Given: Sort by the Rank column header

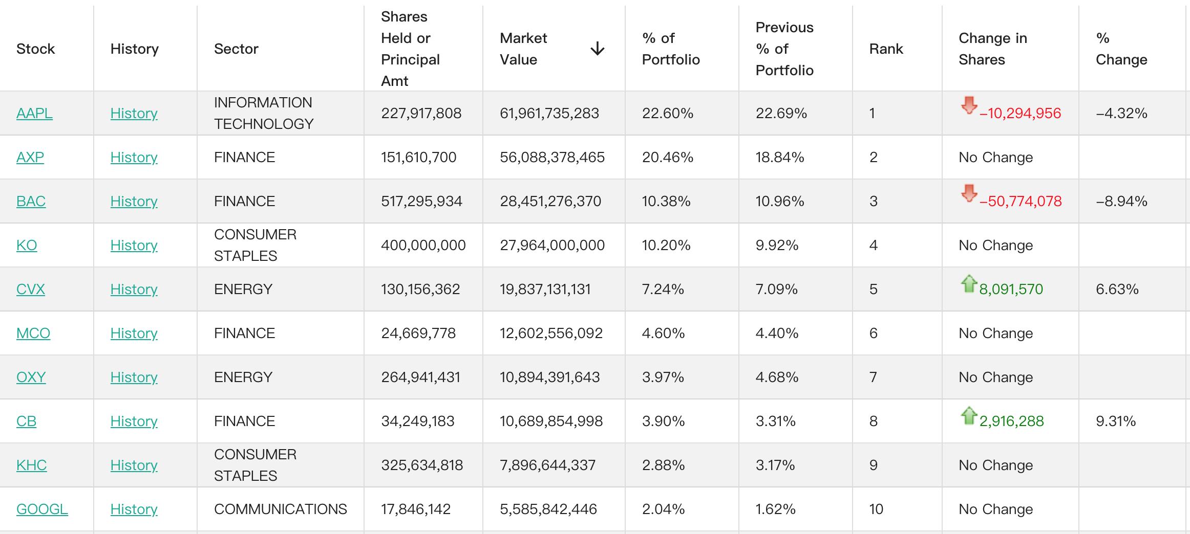Looking at the screenshot, I should (x=886, y=49).
